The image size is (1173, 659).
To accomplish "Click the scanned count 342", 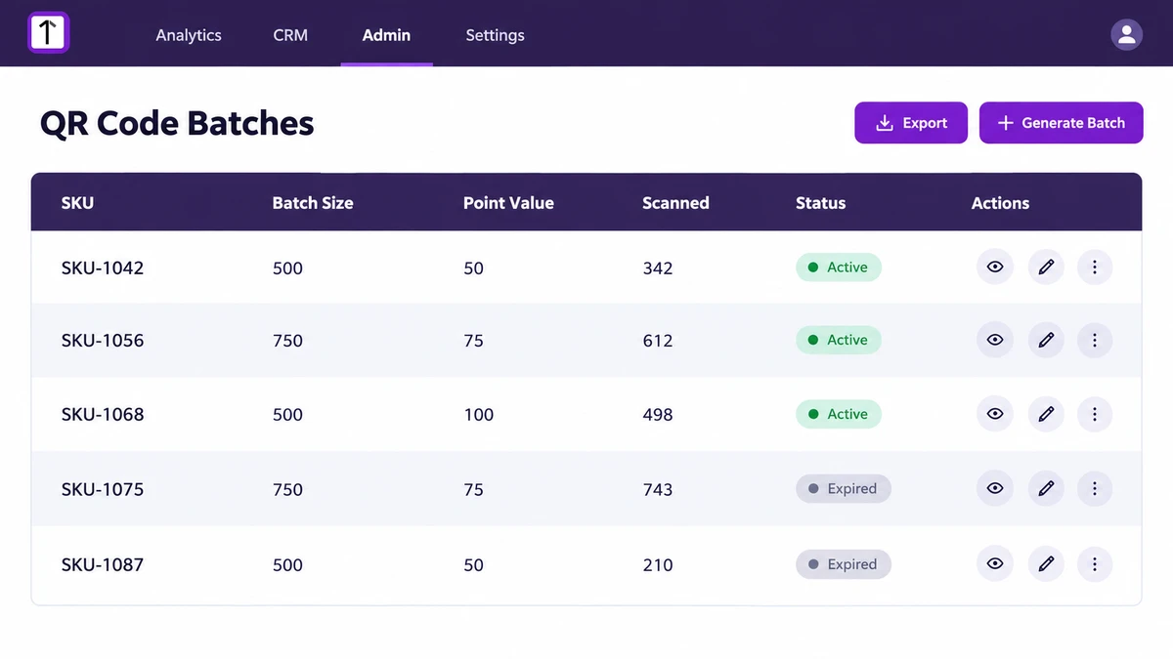I will pyautogui.click(x=658, y=268).
